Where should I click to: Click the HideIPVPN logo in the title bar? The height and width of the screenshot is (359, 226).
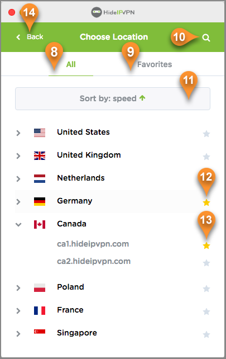tap(113, 12)
